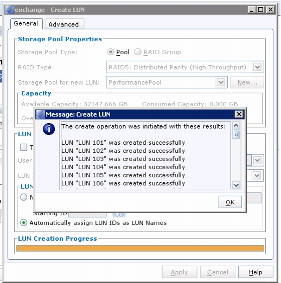Image resolution: width=281 pixels, height=283 pixels.
Task: Confirm the message with the OK button
Action: pos(230,202)
